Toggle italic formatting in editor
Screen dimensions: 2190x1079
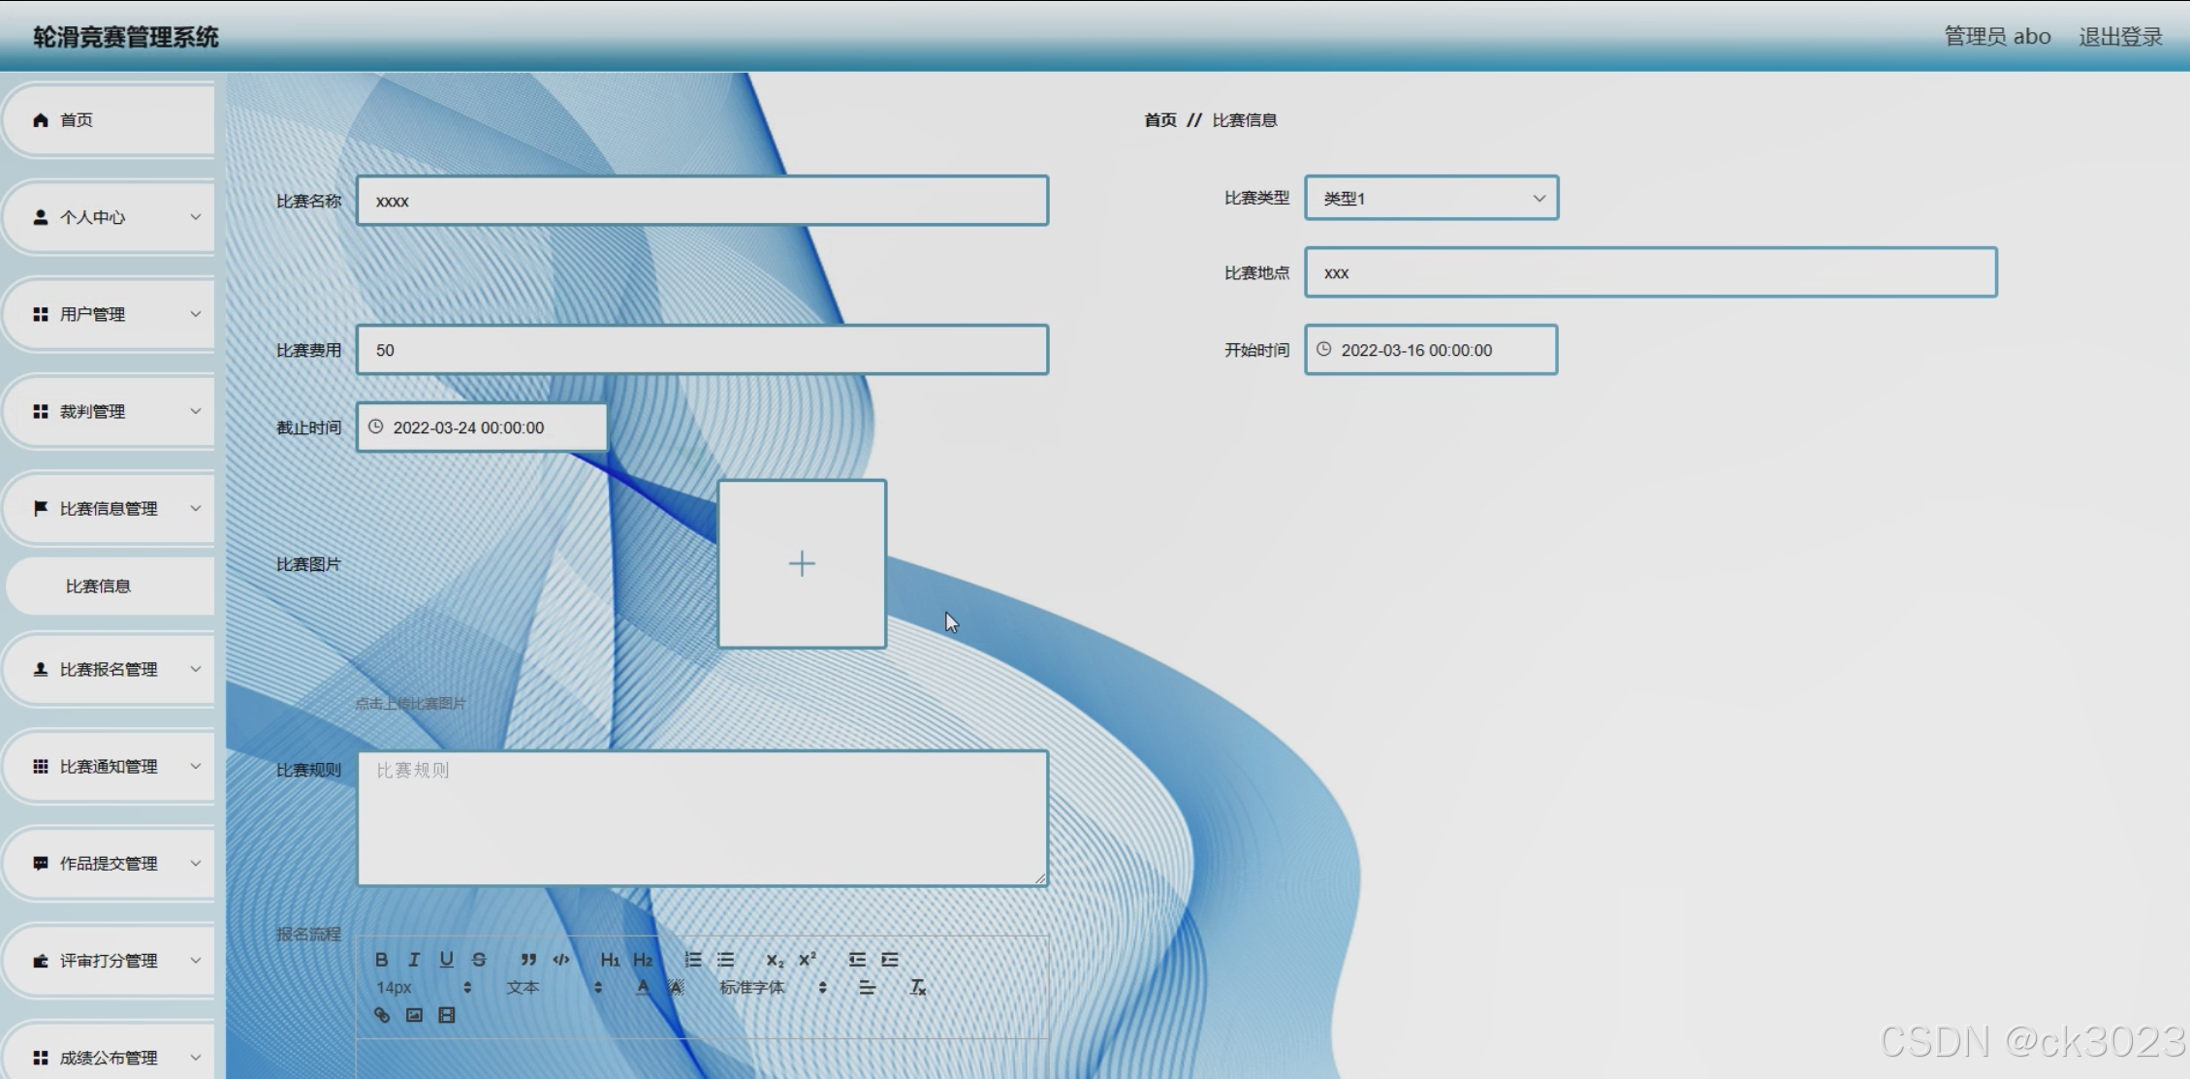[x=414, y=960]
